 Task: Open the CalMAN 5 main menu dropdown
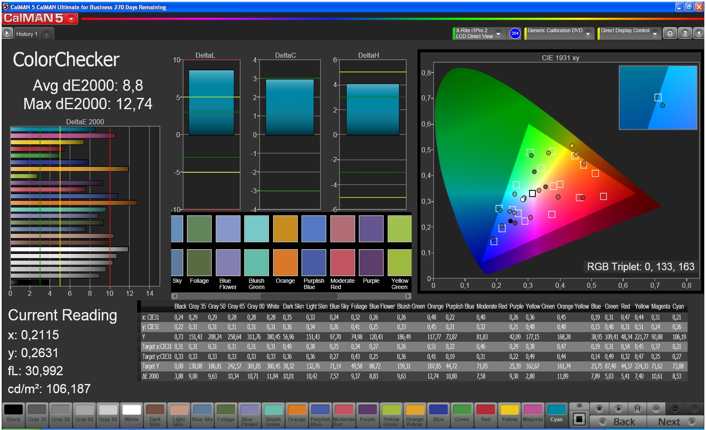click(72, 18)
